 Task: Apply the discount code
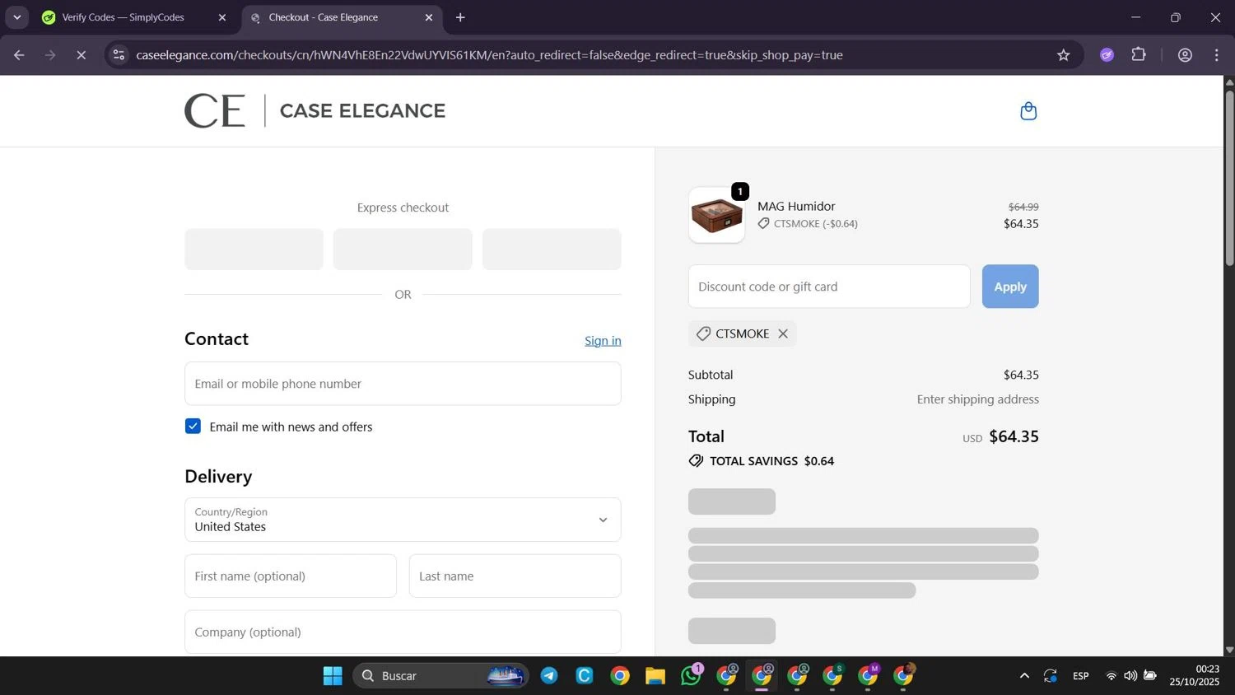pyautogui.click(x=1010, y=287)
